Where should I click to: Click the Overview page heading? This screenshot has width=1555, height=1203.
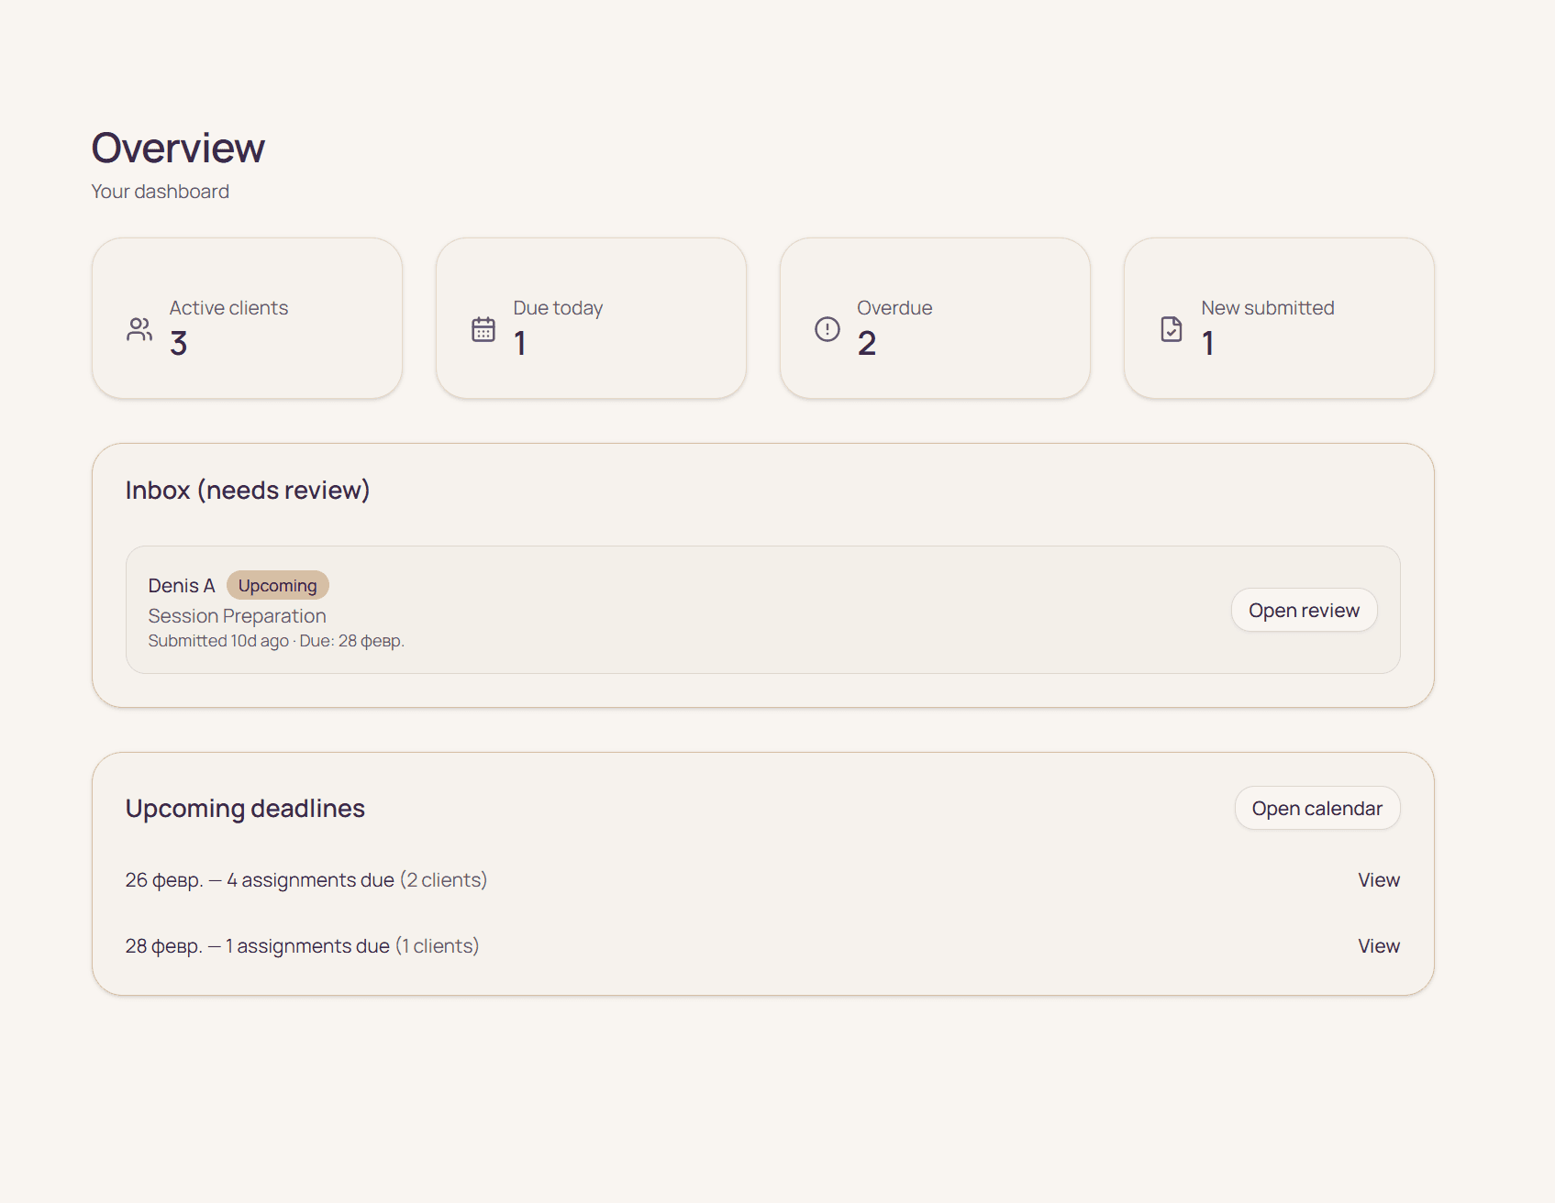pos(177,147)
